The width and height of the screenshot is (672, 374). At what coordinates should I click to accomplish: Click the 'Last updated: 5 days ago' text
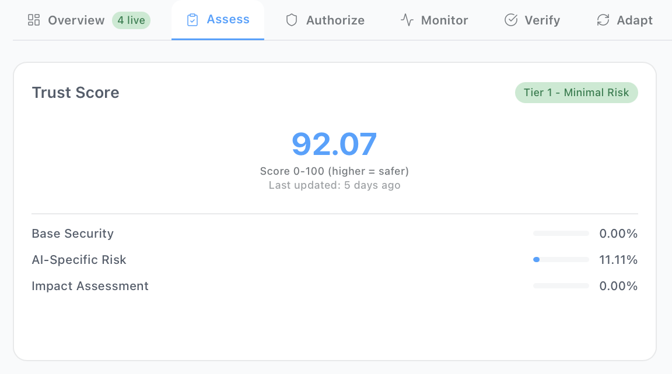click(334, 185)
